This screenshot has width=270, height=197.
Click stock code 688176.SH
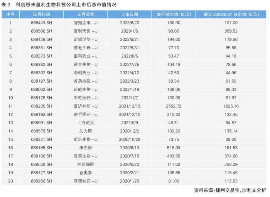click(42, 98)
